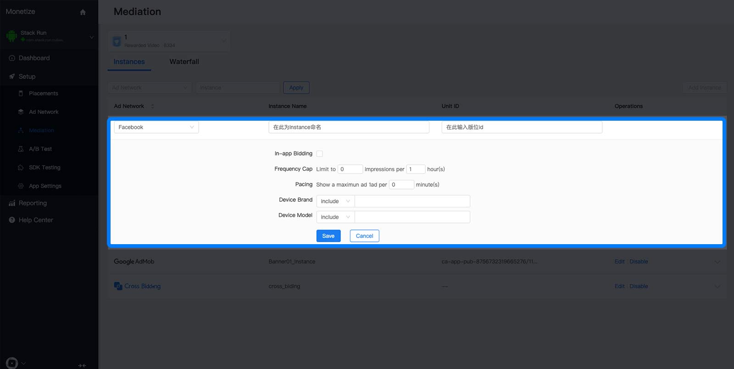Click the SDK Testing icon
This screenshot has height=369, width=734.
(21, 168)
